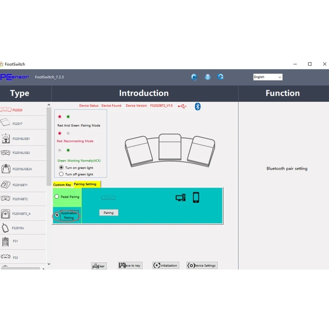Click the Initialization button

pyautogui.click(x=166, y=265)
